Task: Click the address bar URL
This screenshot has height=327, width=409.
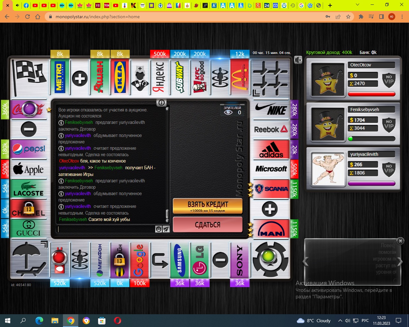Action: pyautogui.click(x=97, y=17)
